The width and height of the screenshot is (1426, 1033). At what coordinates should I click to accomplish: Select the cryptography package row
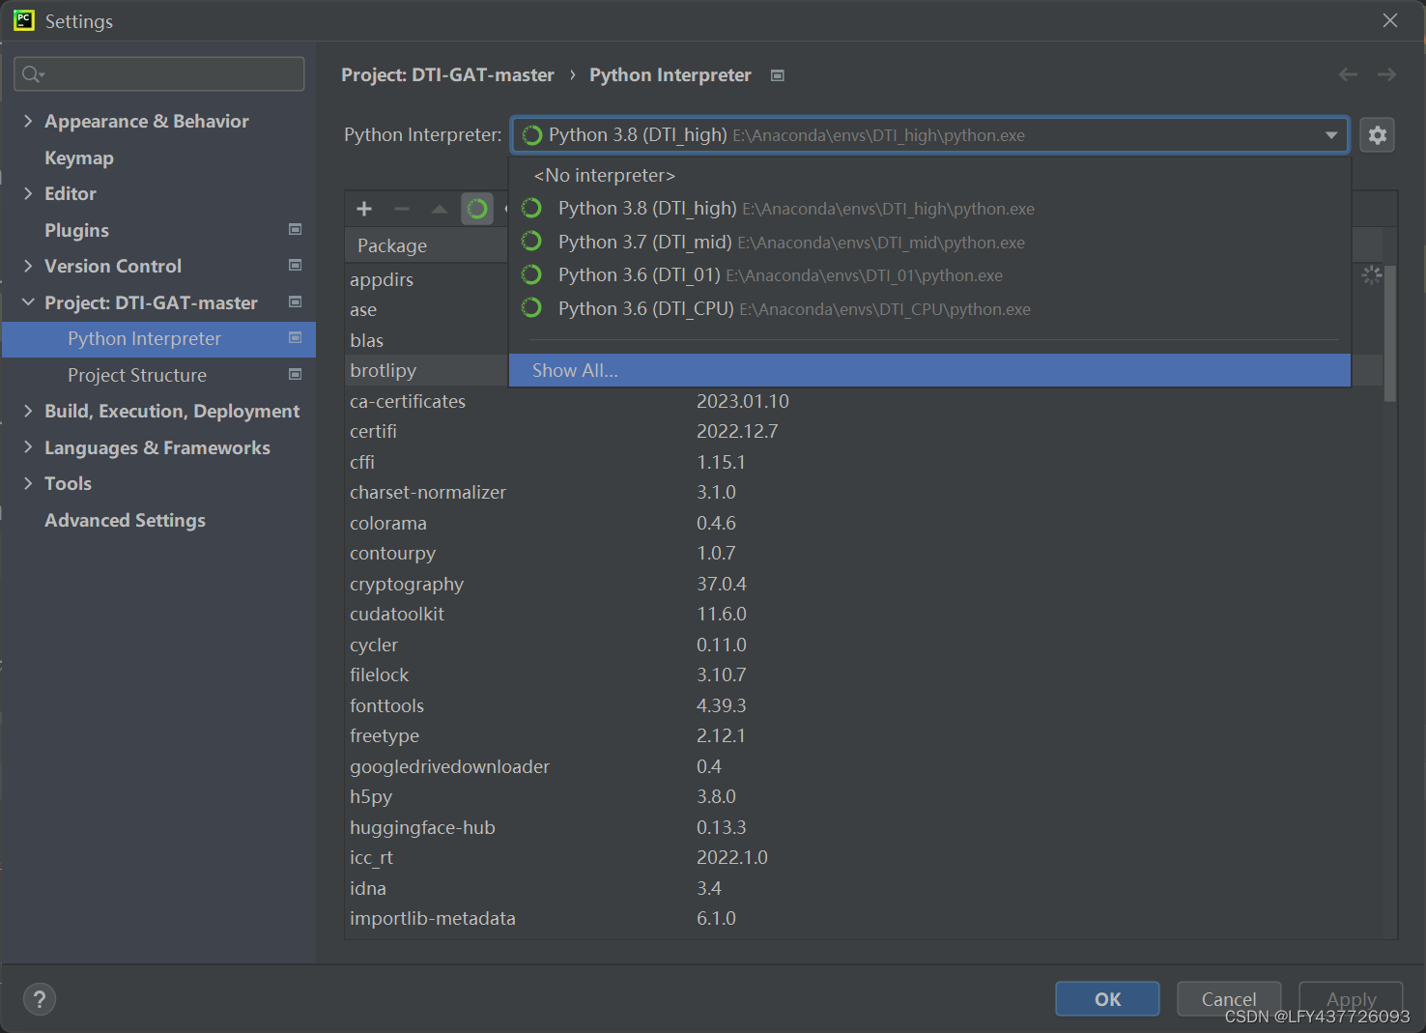[x=865, y=584]
